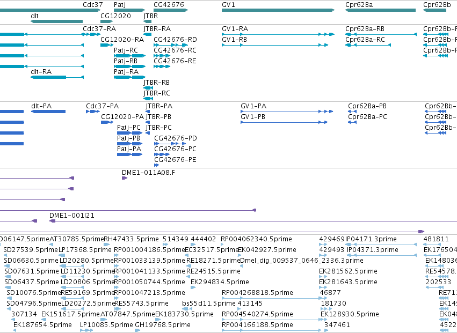Select the RH47433.5prime EST label
Screen dimensions: 457x333
pos(132,239)
